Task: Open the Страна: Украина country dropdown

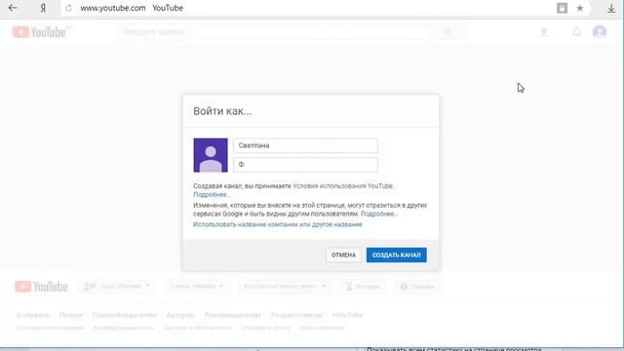Action: (x=197, y=286)
